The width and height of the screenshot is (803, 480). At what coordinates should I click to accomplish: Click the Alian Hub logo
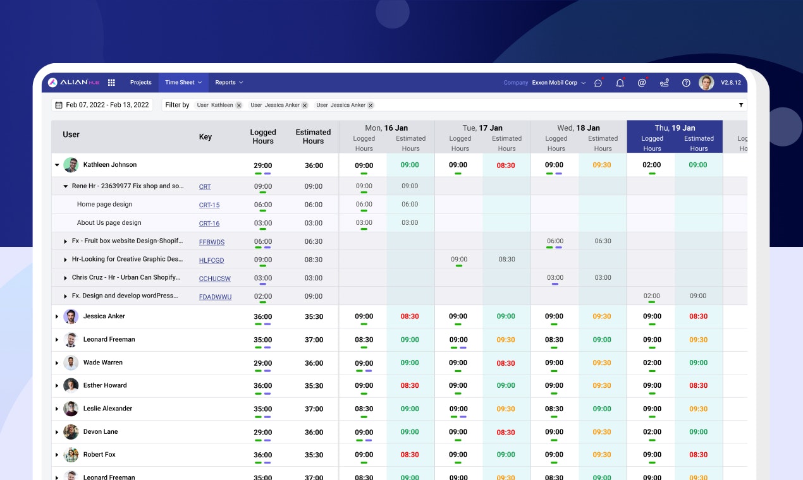tap(73, 82)
